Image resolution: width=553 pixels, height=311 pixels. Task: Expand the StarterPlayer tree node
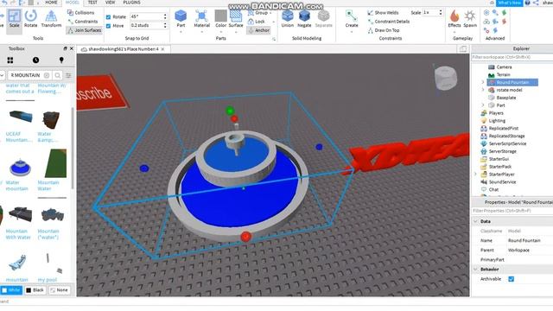tap(475, 175)
